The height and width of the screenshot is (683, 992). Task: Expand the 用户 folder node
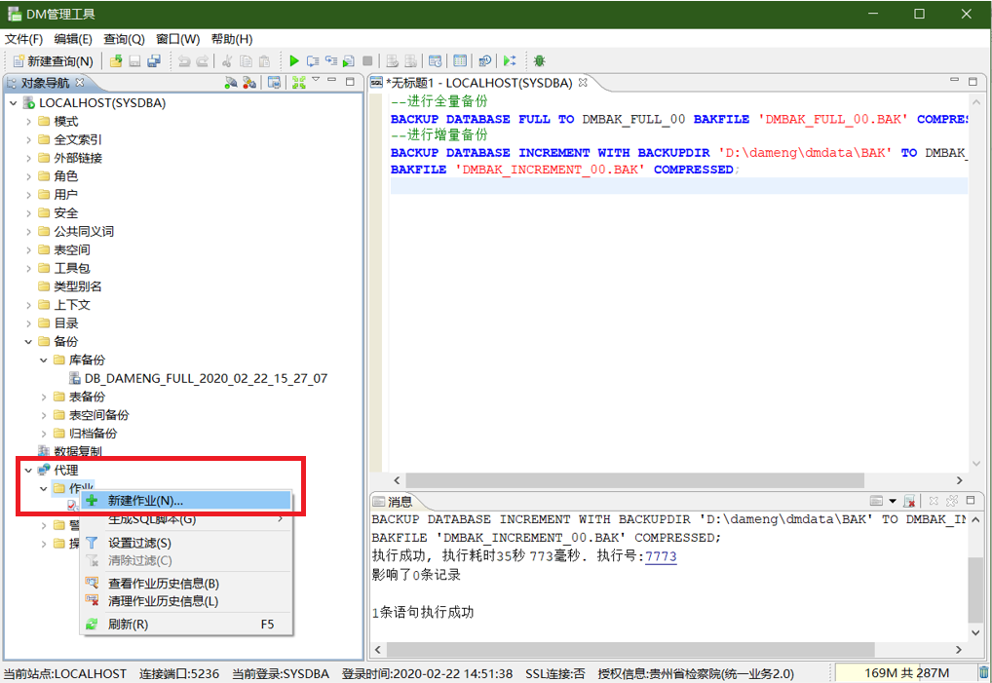[28, 195]
